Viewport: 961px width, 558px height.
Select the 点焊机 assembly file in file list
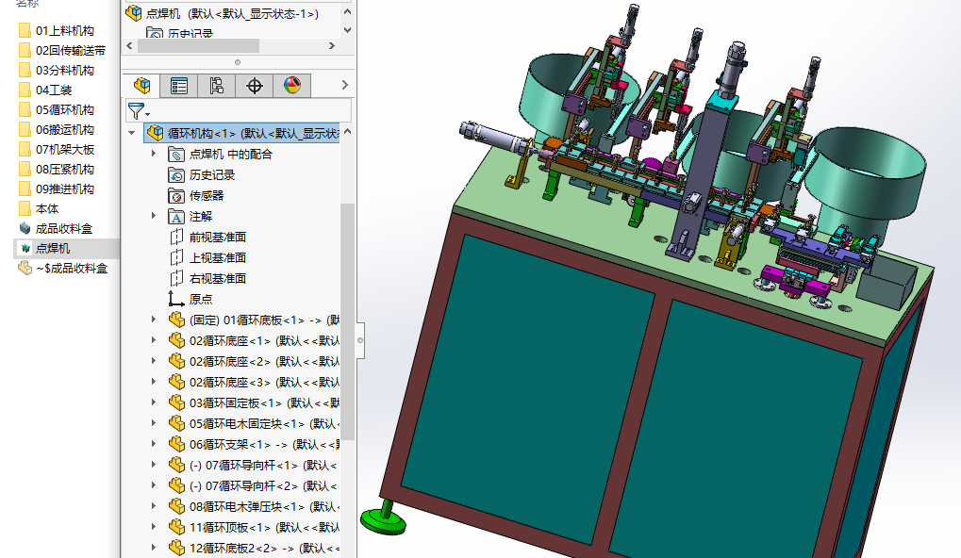pos(44,248)
